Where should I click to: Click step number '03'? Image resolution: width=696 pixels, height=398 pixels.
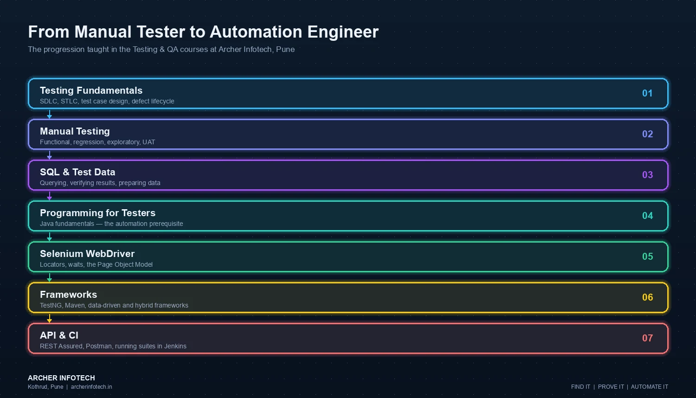(x=647, y=175)
